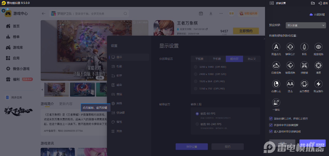
Task: Toggle 鼠标右键行走时 reduce inertia checkbox
Action: coord(271,118)
